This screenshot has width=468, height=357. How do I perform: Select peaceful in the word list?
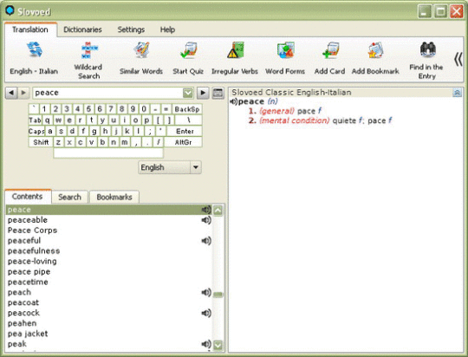click(x=109, y=241)
